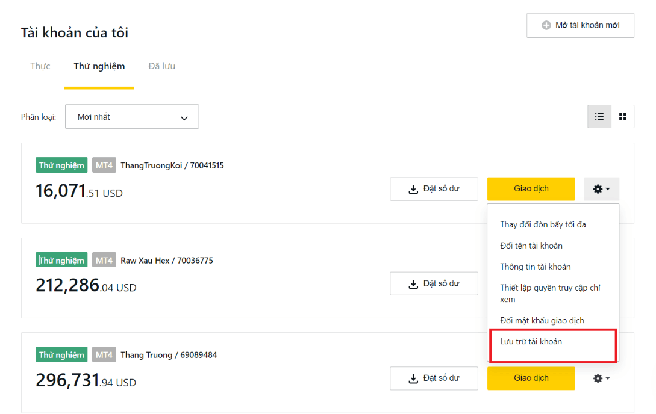Viewport: 656px width, 414px height.
Task: Select Đổi tên tài khoản menu option
Action: pyautogui.click(x=531, y=246)
